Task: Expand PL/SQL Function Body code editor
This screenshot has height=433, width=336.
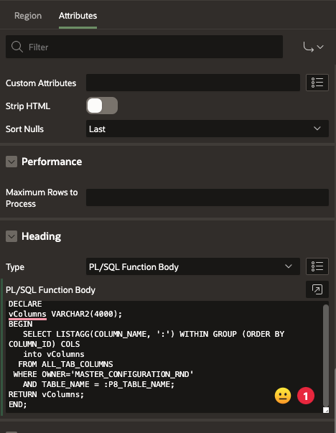Action: 317,289
